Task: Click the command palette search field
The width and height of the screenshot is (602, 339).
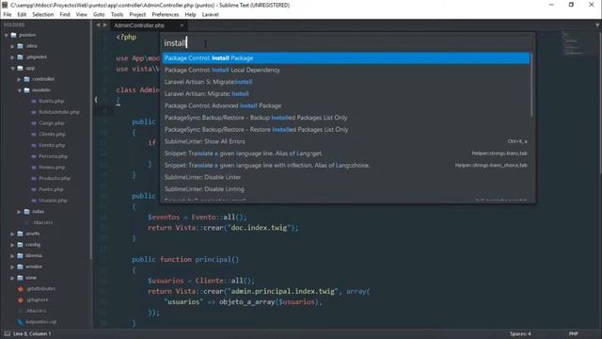Action: point(347,42)
